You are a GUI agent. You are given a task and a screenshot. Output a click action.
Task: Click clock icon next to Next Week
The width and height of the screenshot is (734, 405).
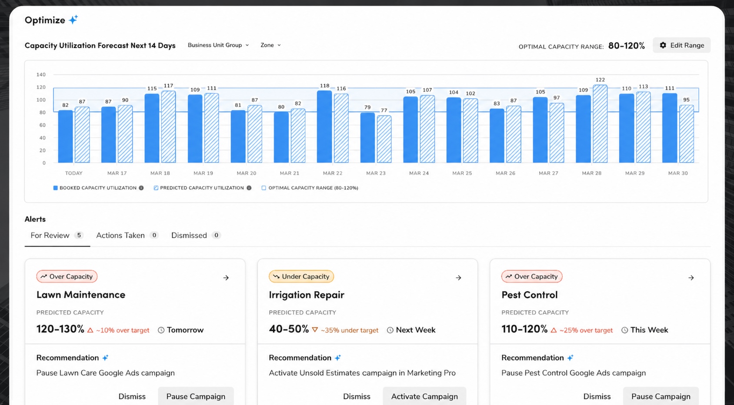point(390,330)
